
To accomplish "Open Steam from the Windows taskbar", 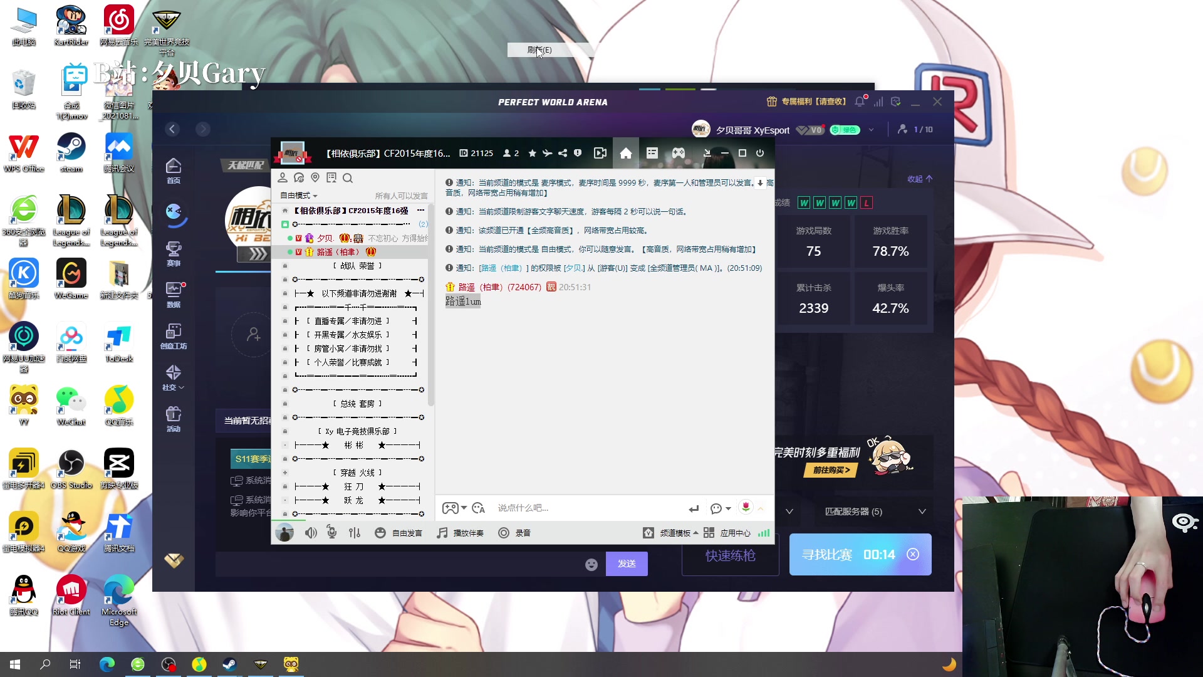I will point(229,664).
